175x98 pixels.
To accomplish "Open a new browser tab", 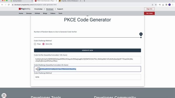I will pyautogui.click(x=84, y=1).
